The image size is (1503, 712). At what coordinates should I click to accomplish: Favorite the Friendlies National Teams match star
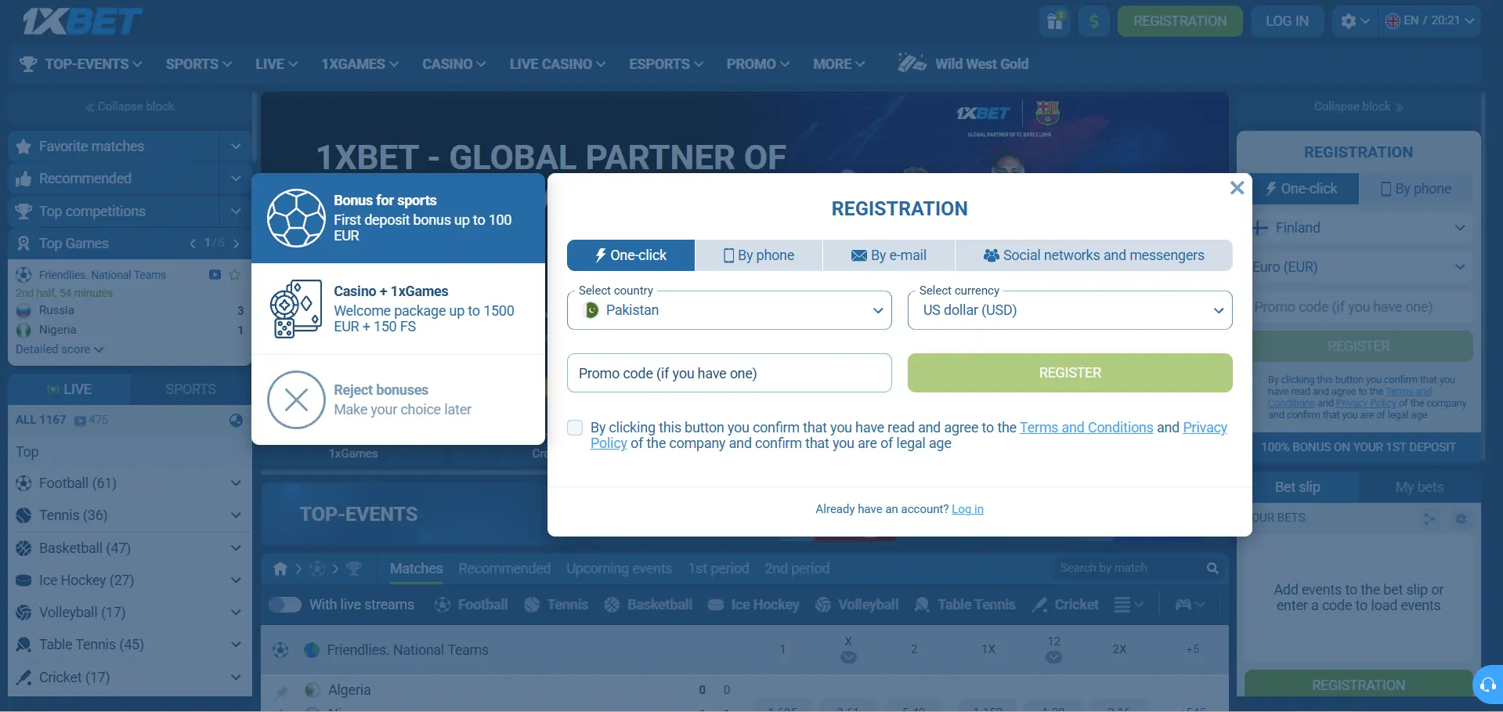click(234, 275)
